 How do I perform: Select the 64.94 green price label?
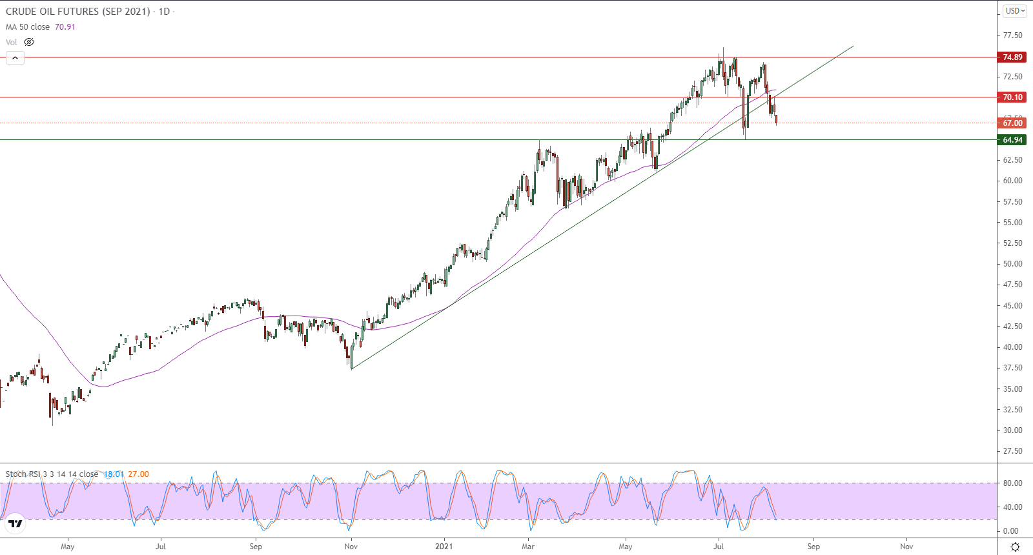(1012, 140)
